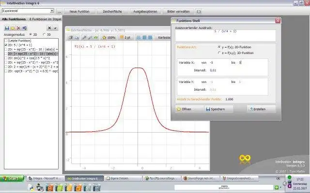
Task: Click the red delete icon in the functions panel
Action: coord(18,28)
